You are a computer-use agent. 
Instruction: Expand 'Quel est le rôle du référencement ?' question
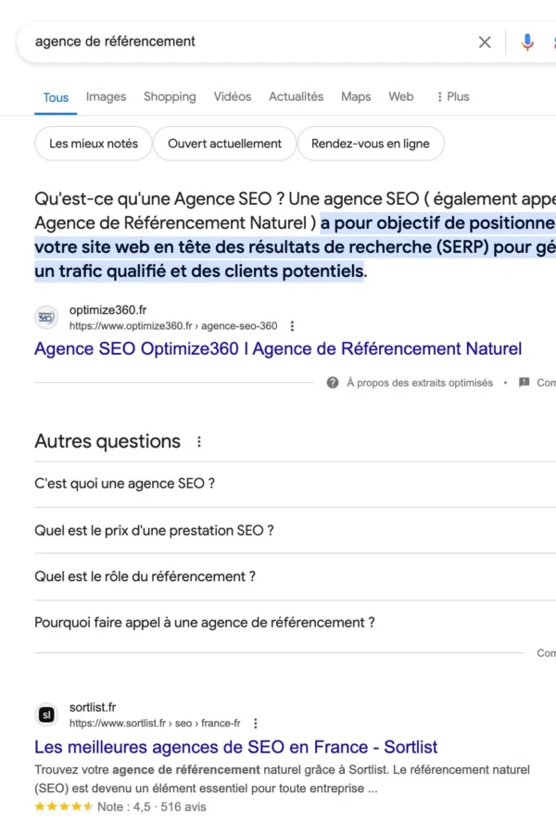pyautogui.click(x=145, y=576)
